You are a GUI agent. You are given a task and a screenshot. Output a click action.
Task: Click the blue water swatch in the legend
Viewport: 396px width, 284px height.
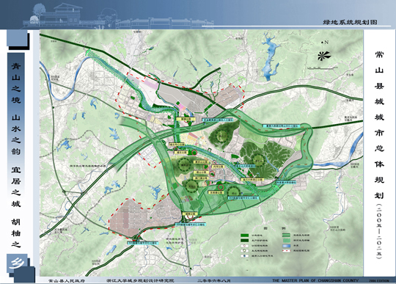[286, 246]
